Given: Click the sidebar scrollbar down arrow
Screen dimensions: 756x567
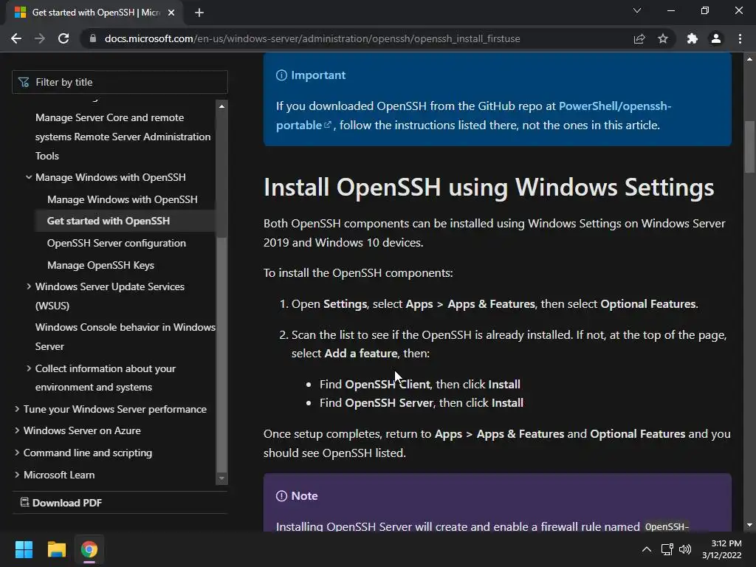Looking at the screenshot, I should [221, 478].
